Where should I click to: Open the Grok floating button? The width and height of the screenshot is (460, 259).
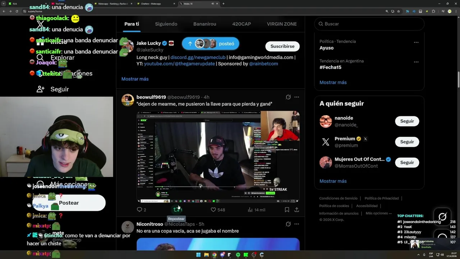pos(442,217)
